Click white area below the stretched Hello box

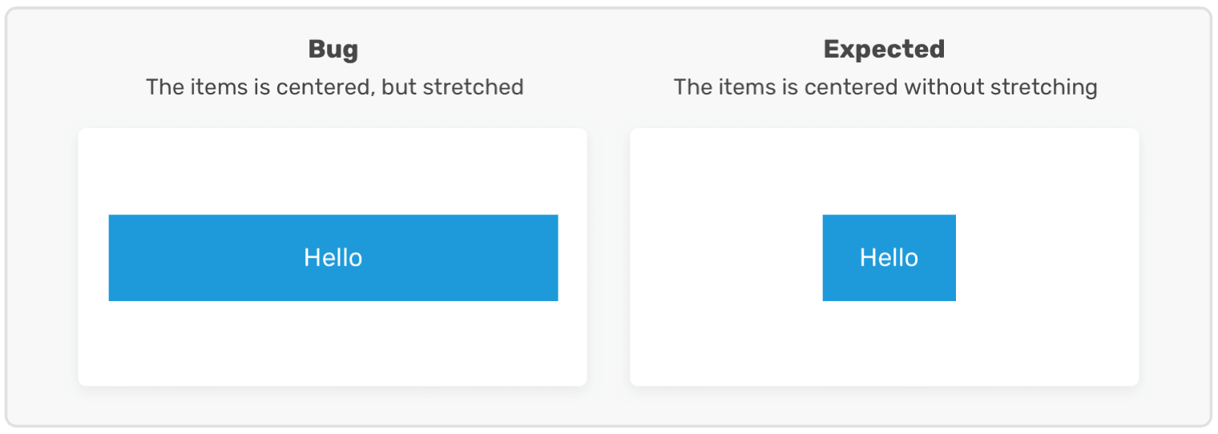tap(333, 343)
